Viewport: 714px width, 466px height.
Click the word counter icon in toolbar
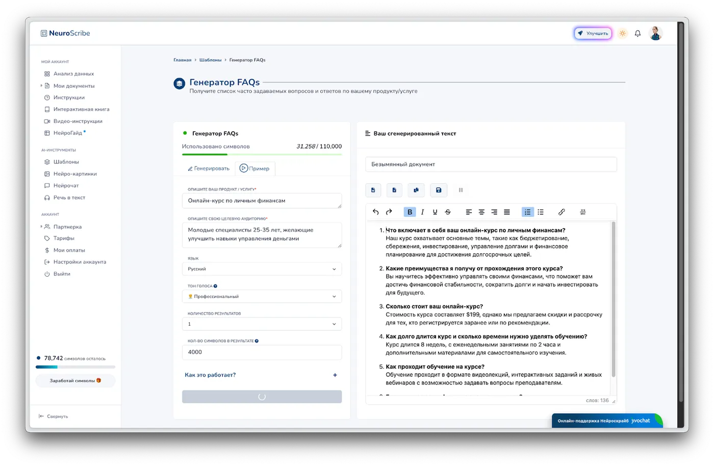pos(583,212)
